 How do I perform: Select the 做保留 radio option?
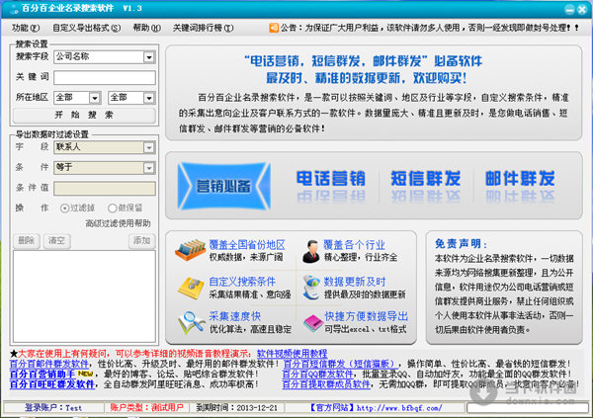[113, 209]
